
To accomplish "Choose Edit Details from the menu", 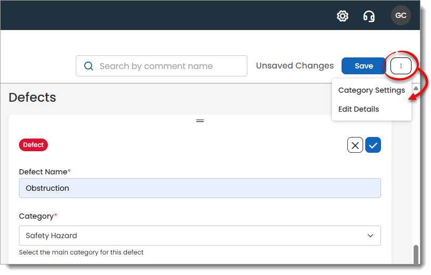I will click(358, 109).
